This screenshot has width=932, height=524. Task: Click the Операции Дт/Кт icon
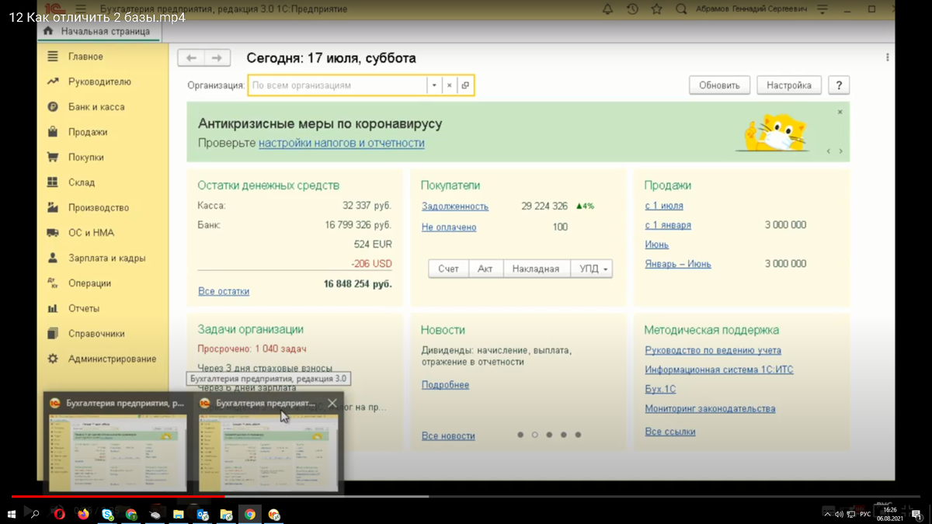53,283
